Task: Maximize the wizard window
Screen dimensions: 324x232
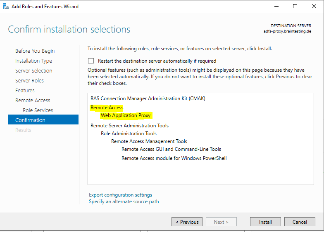Action: click(x=295, y=7)
